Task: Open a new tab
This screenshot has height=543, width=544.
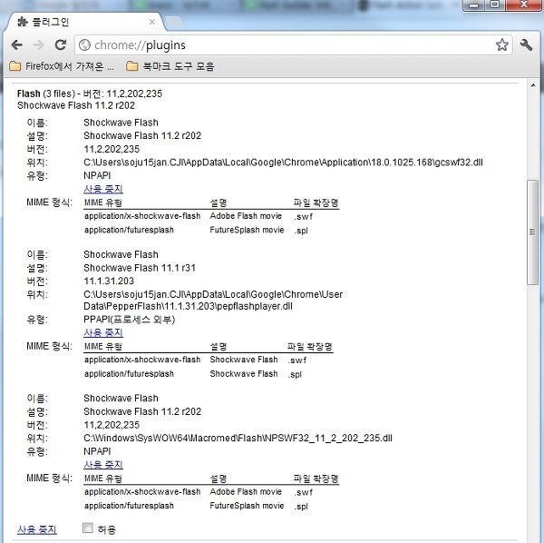Action: pos(174,22)
